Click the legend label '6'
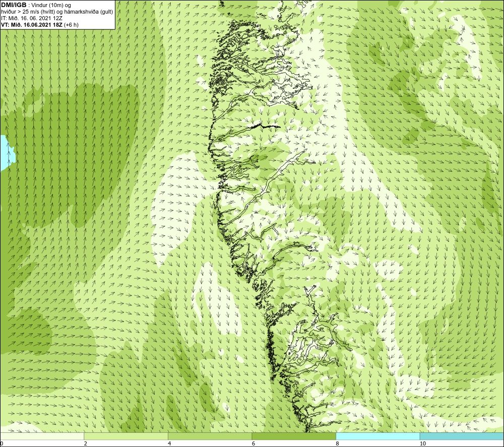The height and width of the screenshot is (447, 504). pos(254,443)
